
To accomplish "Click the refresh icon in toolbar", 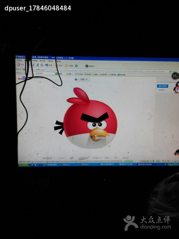I will point(38,65).
